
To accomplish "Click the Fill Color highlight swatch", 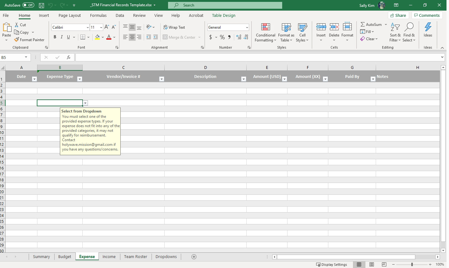I will pos(97,37).
